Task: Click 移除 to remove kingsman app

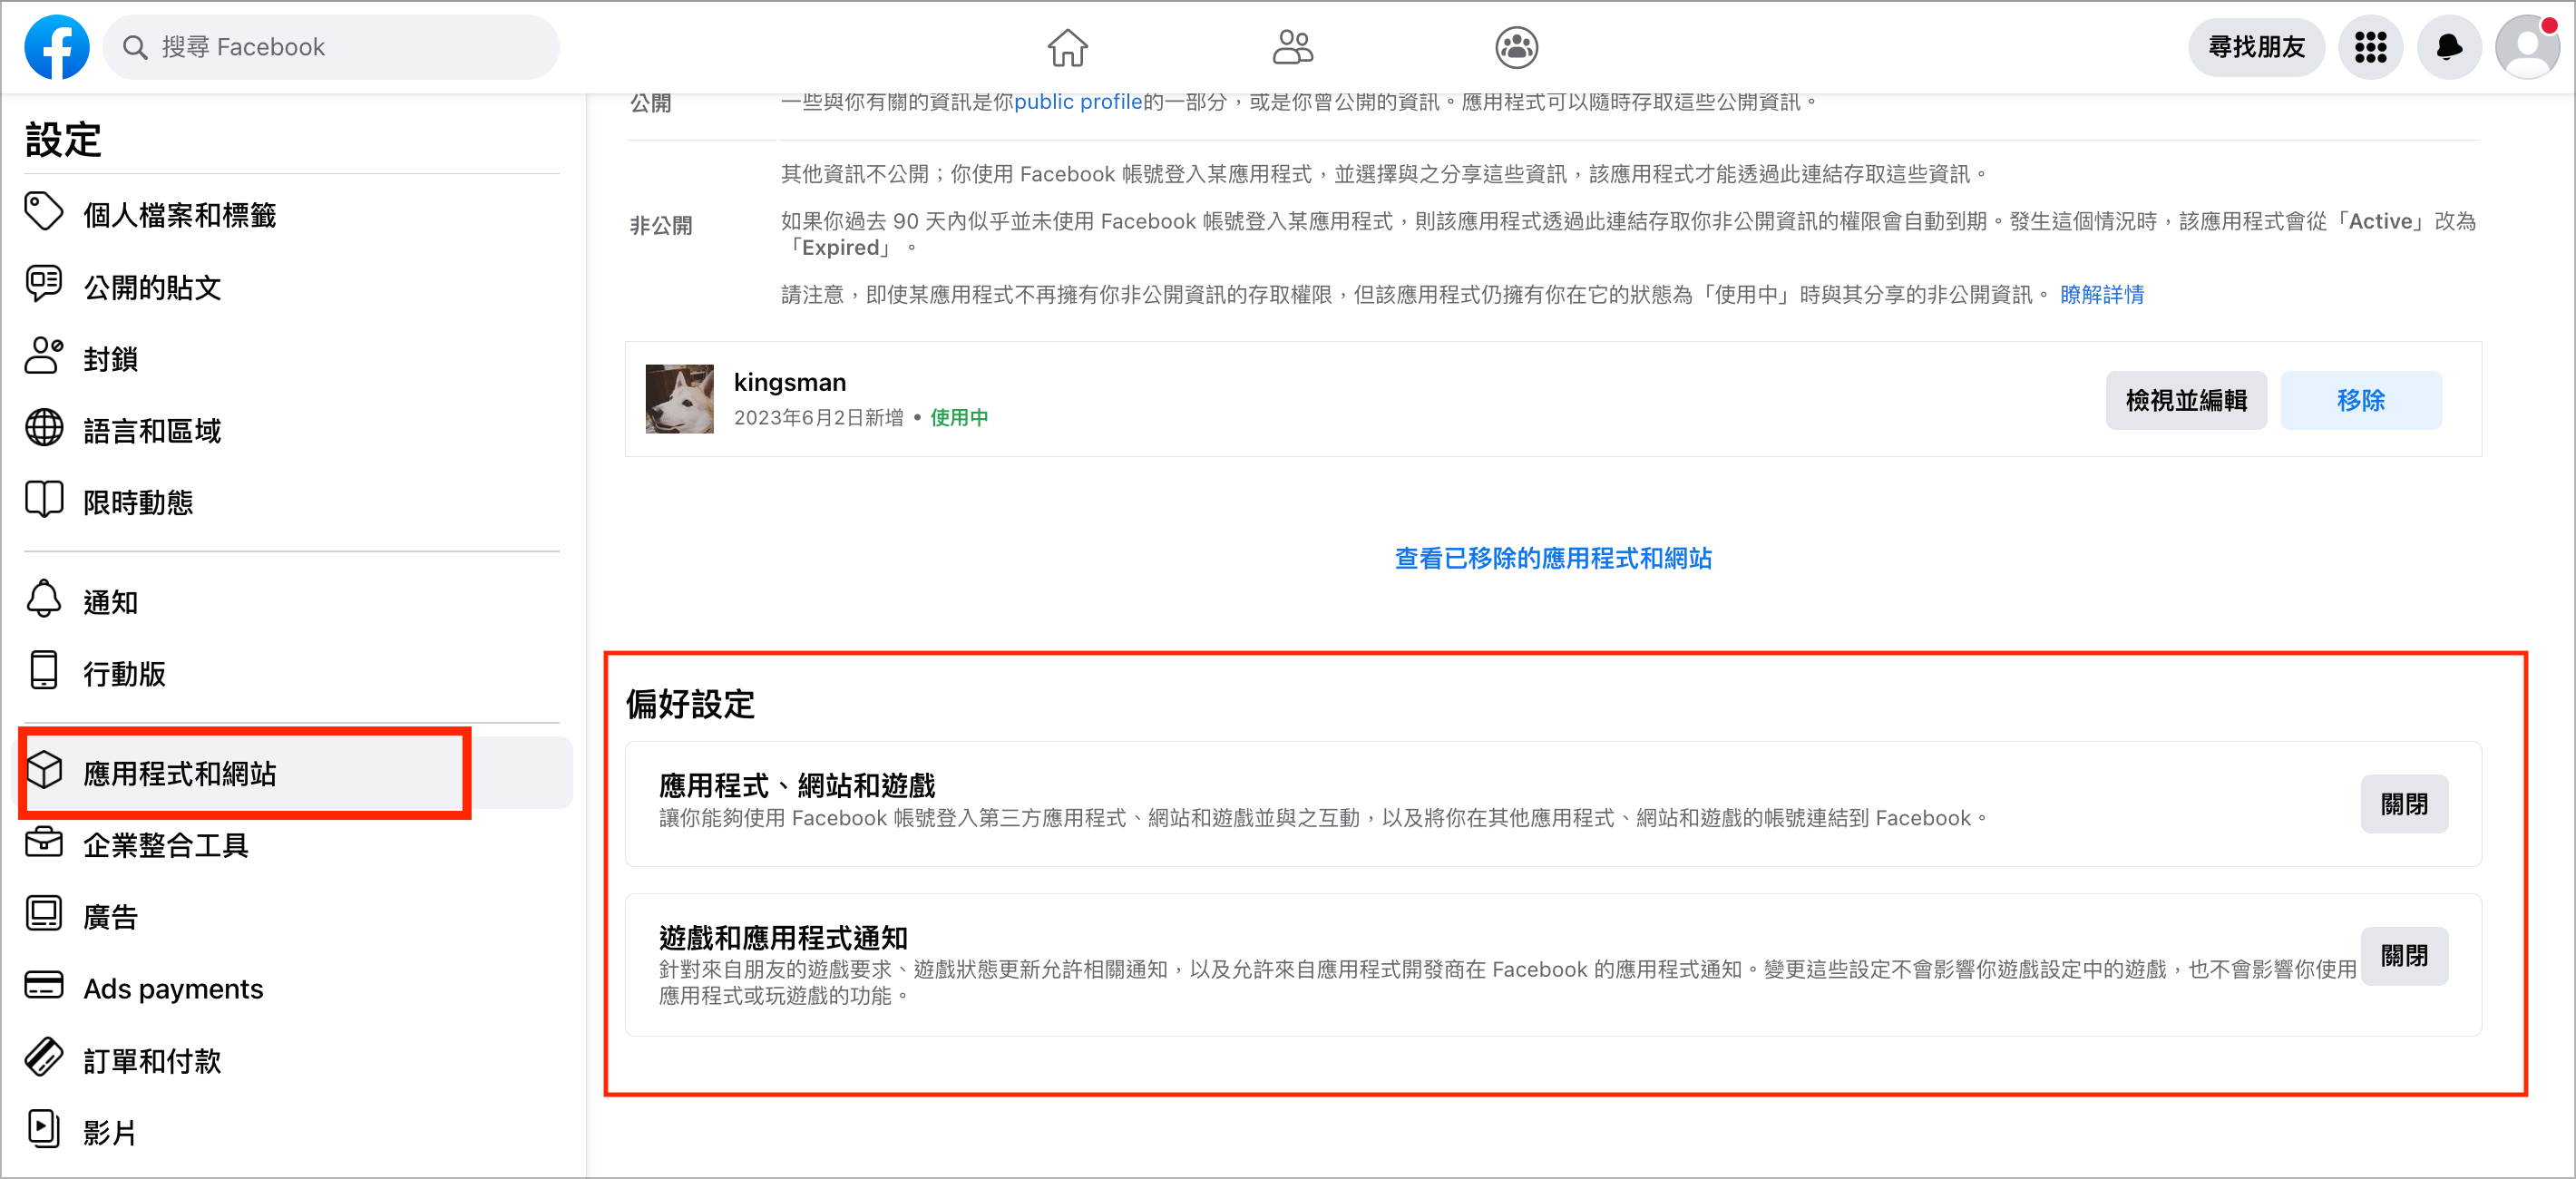Action: click(x=2360, y=400)
